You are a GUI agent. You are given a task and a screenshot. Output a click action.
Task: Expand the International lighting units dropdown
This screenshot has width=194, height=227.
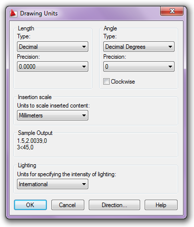click(52, 184)
